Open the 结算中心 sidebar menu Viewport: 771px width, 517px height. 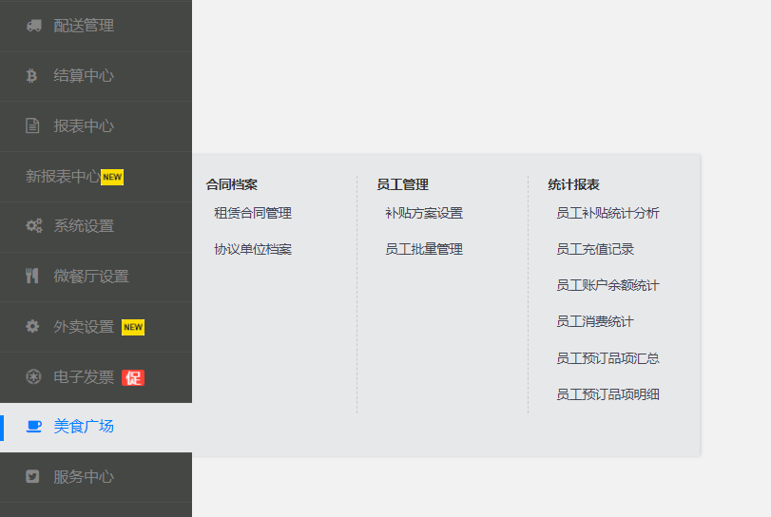coord(96,76)
